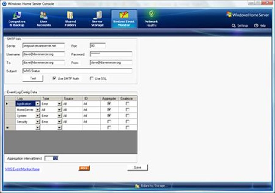Screen dimensions: 275x193
Task: Switch to Shared Folders tab
Action: click(x=70, y=19)
